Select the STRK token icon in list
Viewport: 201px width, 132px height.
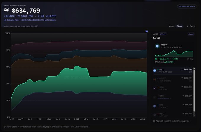pos(155,88)
